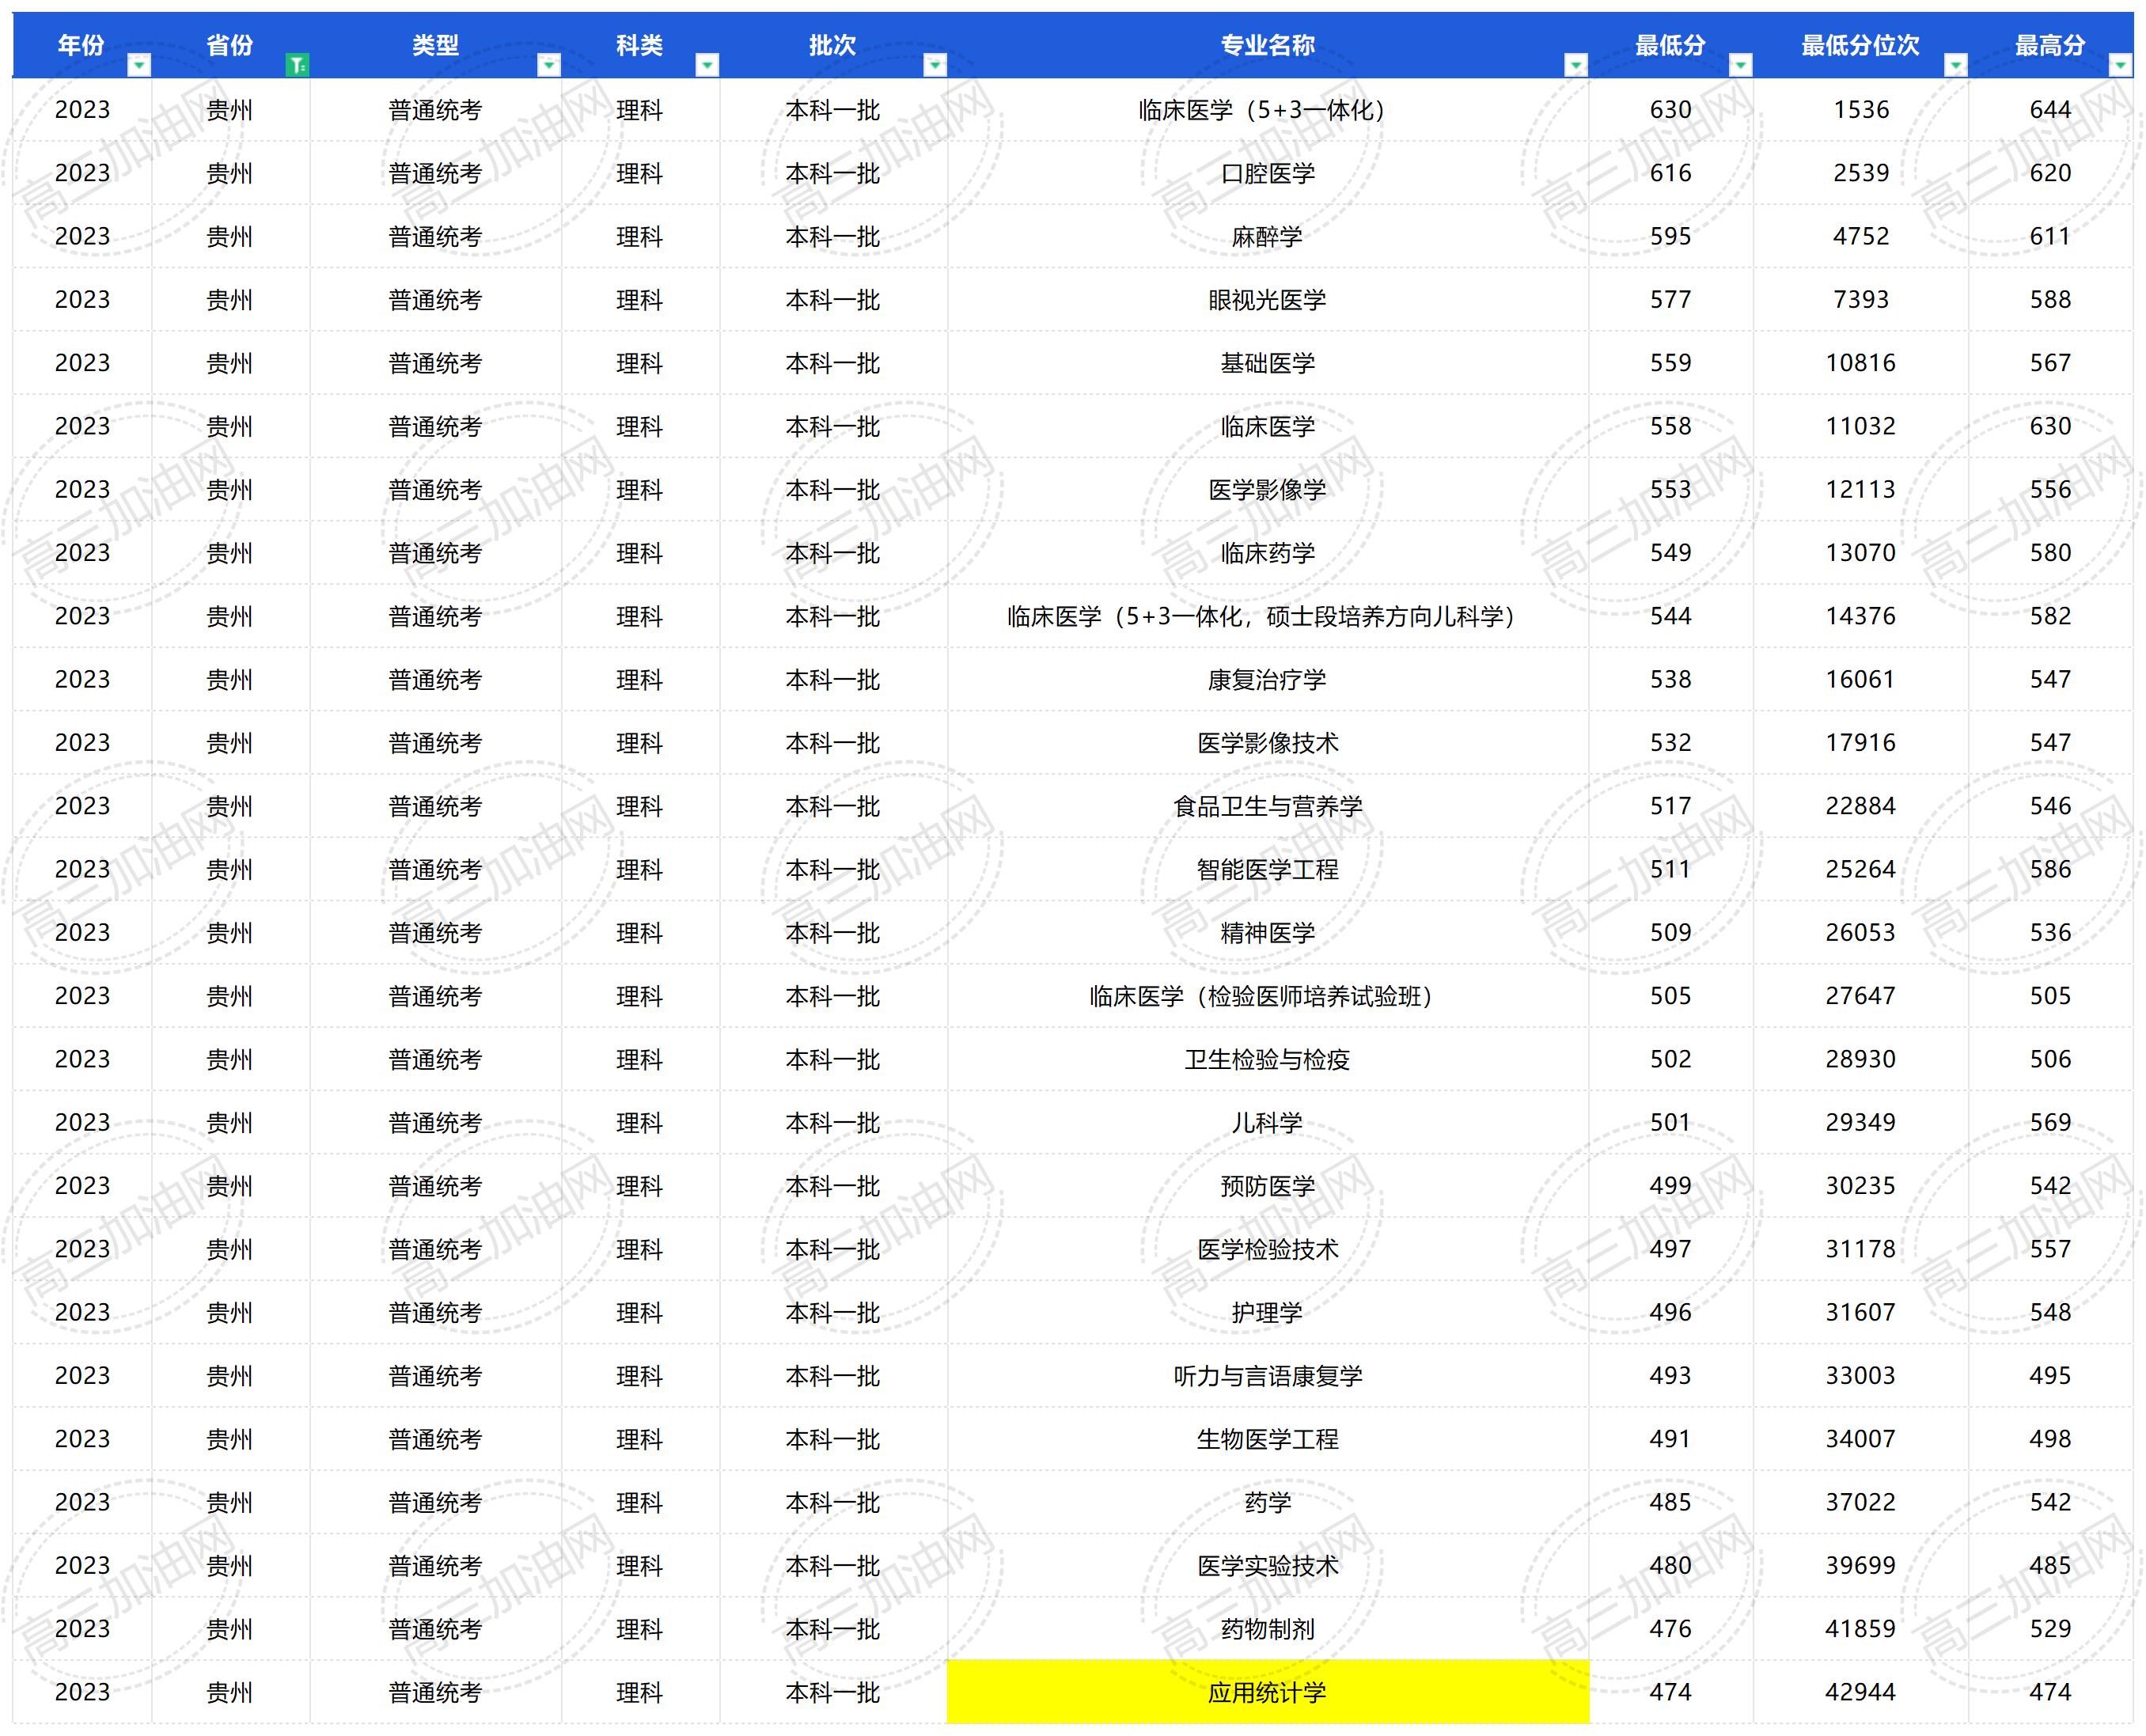Select the 生物医学工程 major cell
Viewport: 2146px width, 1736px height.
[x=1268, y=1439]
